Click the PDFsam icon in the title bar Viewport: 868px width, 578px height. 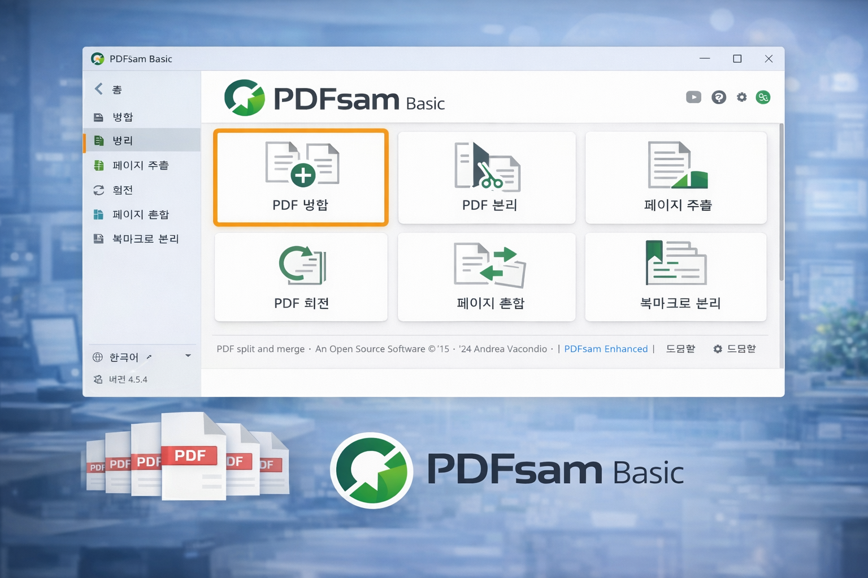tap(98, 59)
